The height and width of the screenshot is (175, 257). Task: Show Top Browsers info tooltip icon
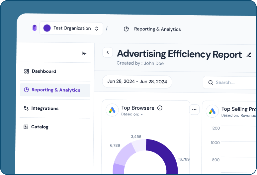coord(160,108)
